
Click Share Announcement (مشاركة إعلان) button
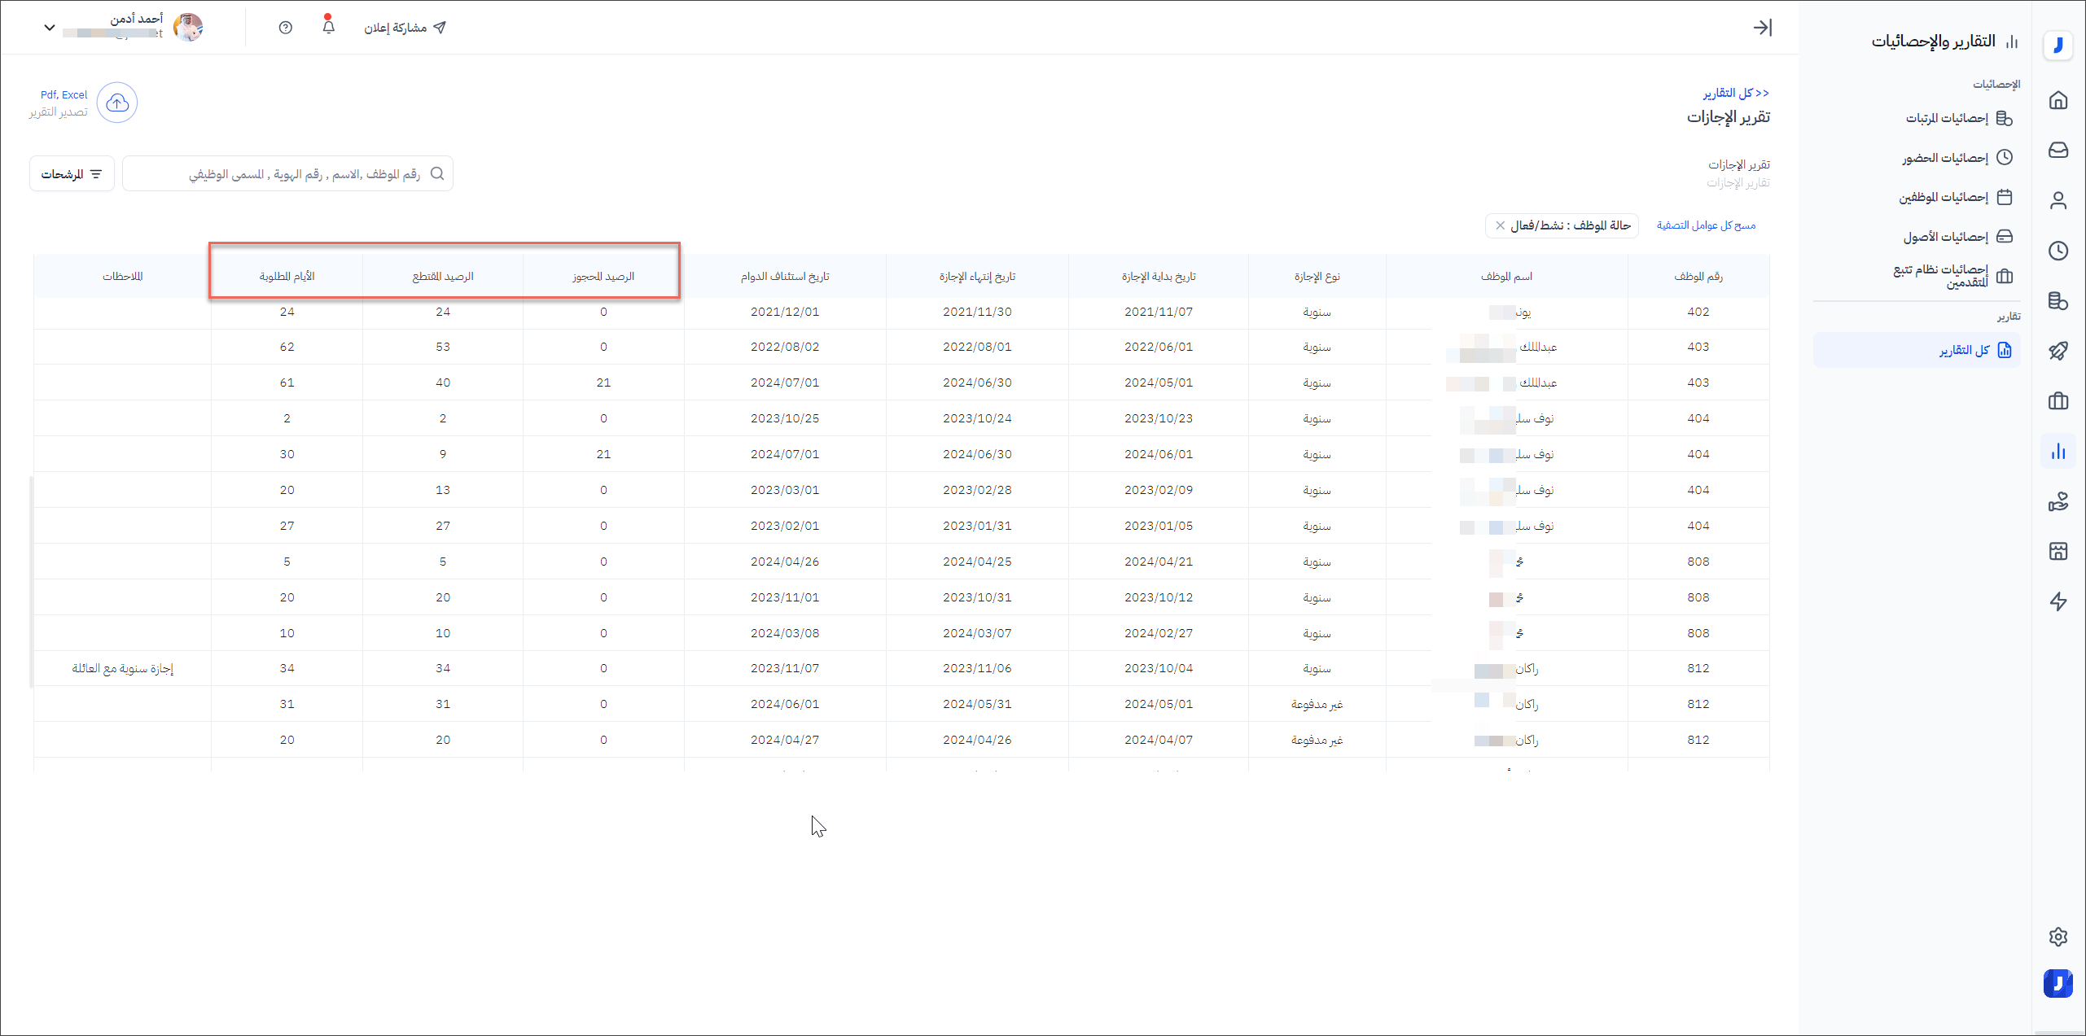pyautogui.click(x=405, y=28)
